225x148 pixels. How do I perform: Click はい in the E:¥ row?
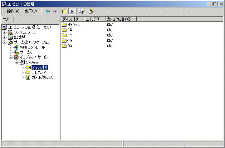pos(110,30)
